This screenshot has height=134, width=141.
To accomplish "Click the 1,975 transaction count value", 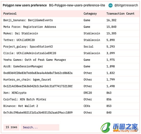I will coord(111,60).
